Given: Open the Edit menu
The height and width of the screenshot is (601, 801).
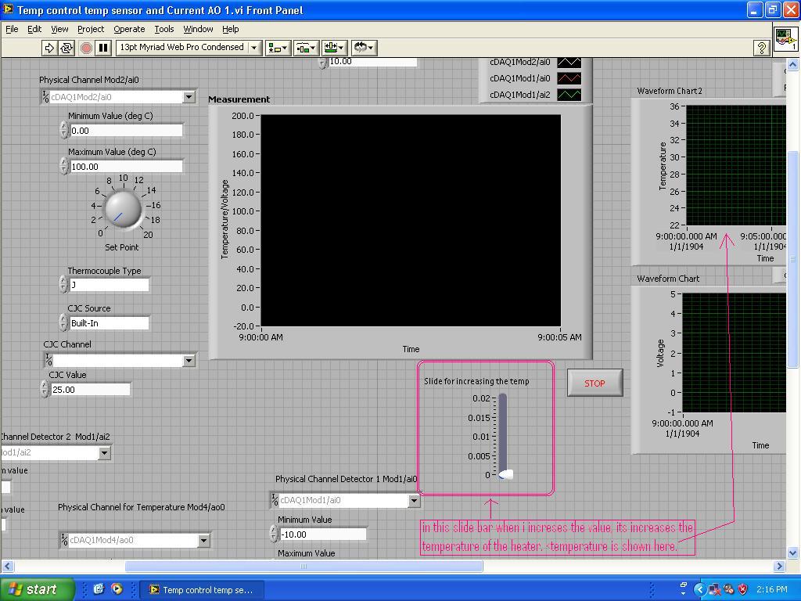Looking at the screenshot, I should pyautogui.click(x=34, y=29).
